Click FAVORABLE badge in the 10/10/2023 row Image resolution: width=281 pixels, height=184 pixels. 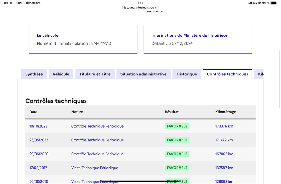point(177,126)
